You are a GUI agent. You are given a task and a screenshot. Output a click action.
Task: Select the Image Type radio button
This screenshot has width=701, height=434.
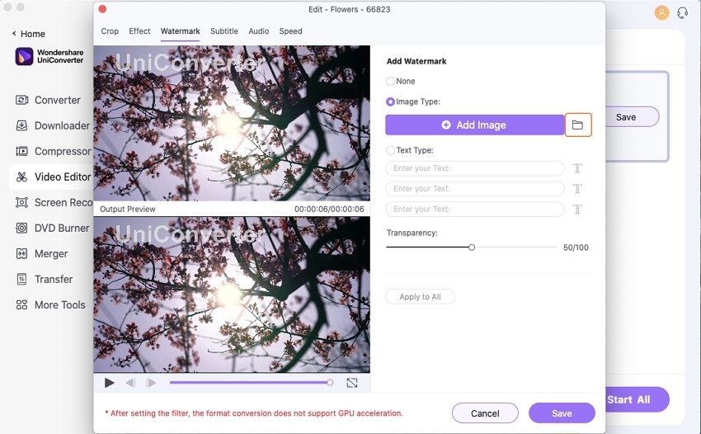pos(390,101)
